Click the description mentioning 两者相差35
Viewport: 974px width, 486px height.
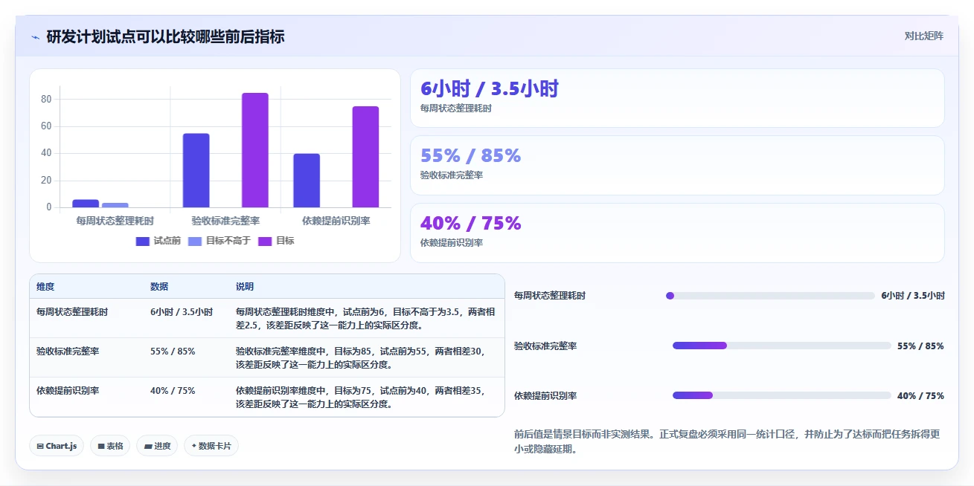pyautogui.click(x=360, y=397)
